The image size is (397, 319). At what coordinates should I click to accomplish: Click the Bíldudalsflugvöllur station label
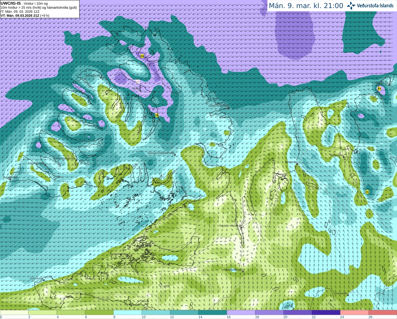click(65, 158)
